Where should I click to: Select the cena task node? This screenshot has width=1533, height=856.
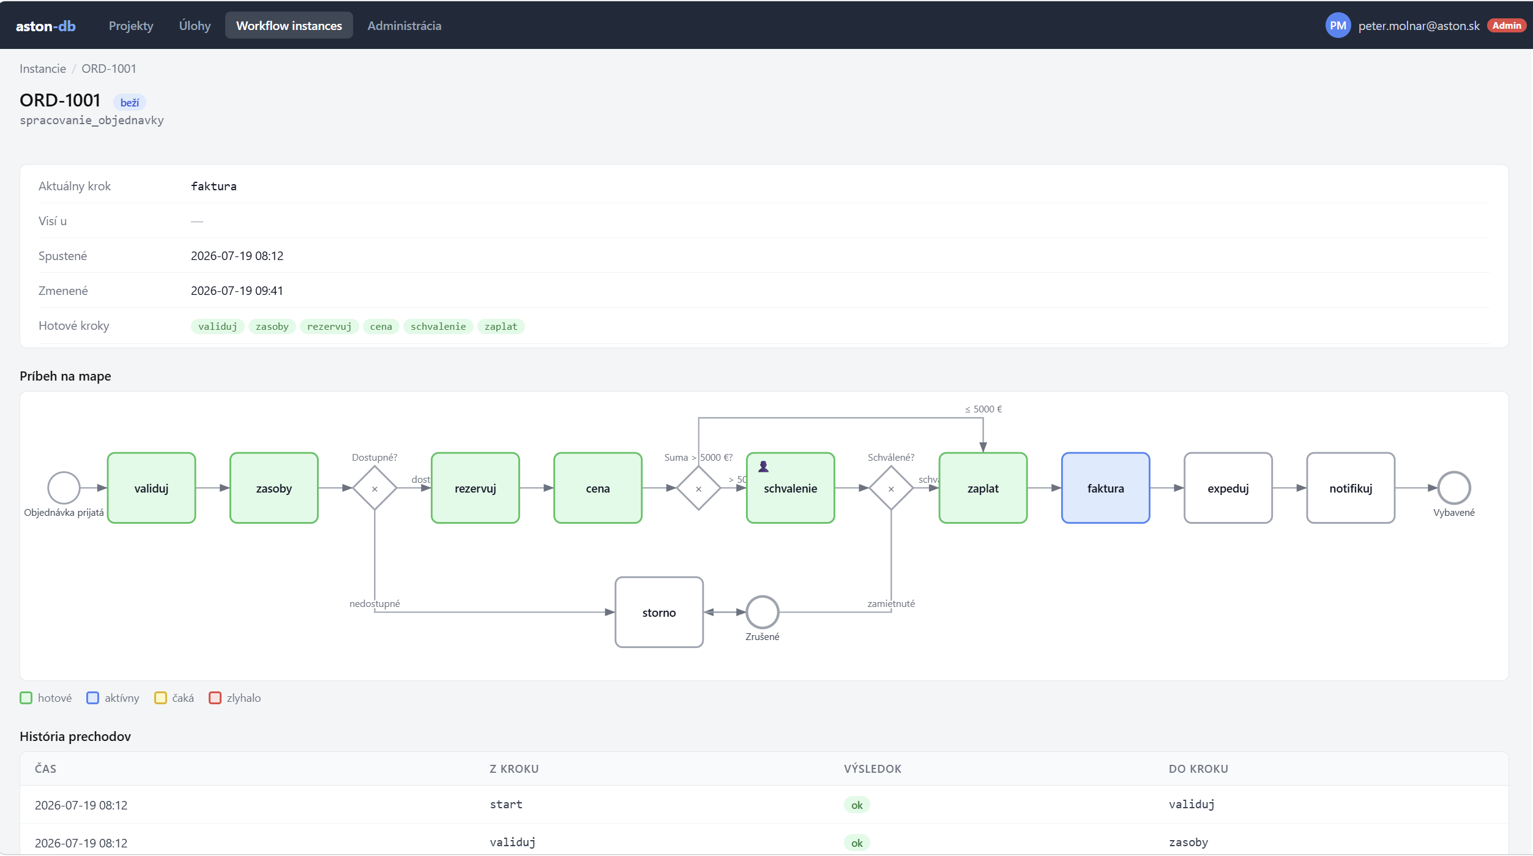597,488
